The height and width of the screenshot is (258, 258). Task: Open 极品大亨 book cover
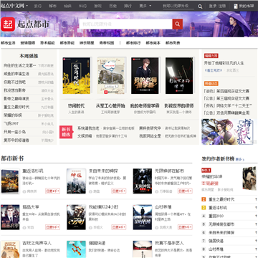tap(10, 217)
